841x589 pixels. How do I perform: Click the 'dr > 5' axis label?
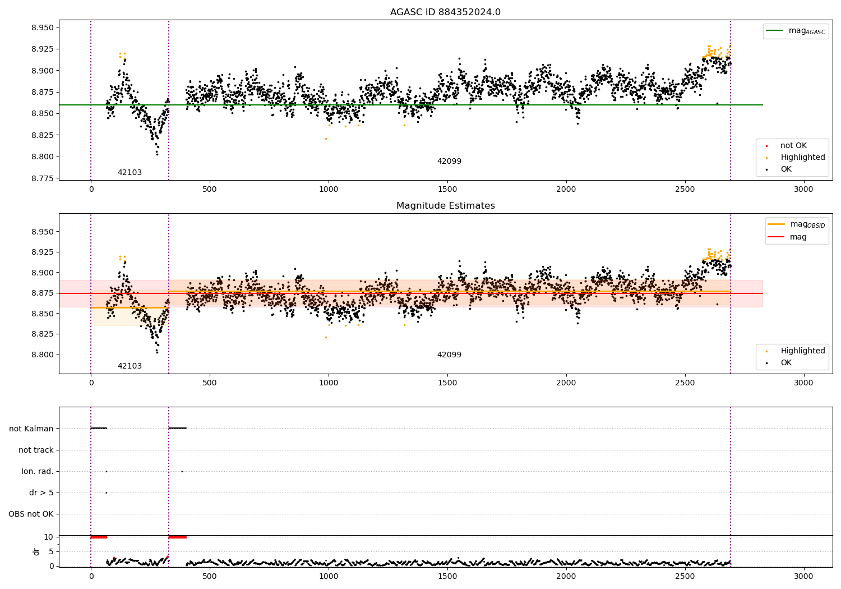click(41, 493)
